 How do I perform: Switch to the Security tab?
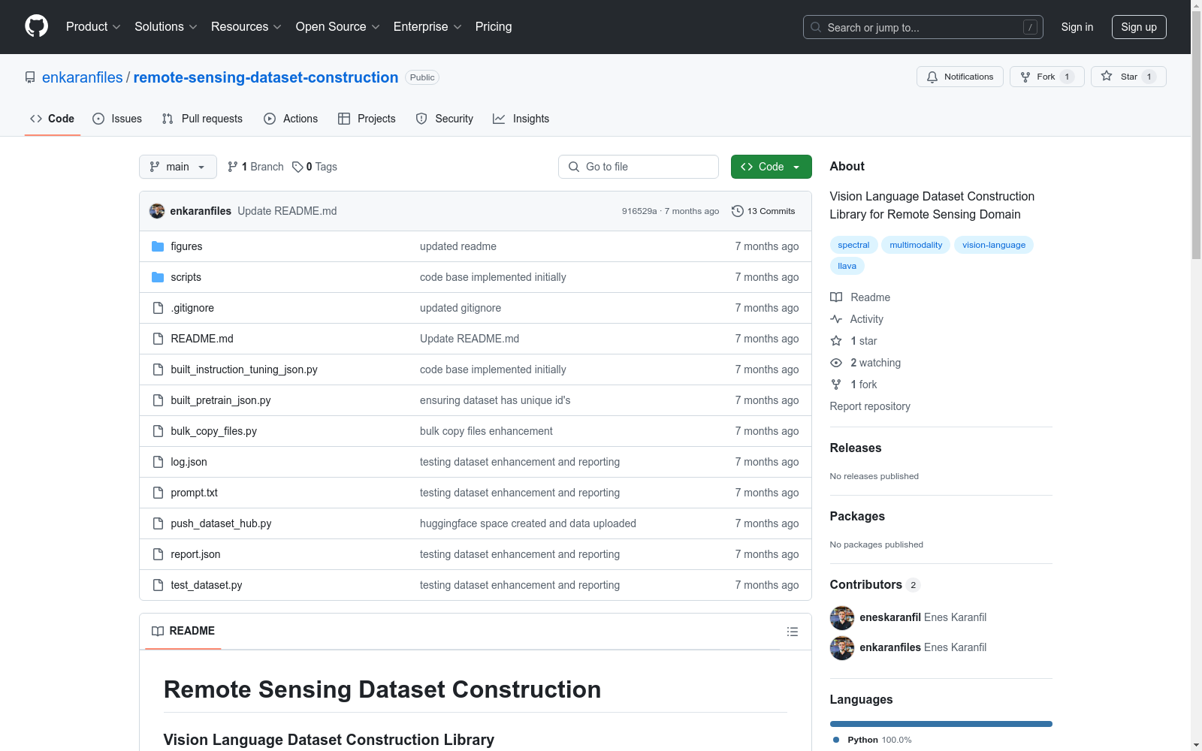click(x=445, y=119)
